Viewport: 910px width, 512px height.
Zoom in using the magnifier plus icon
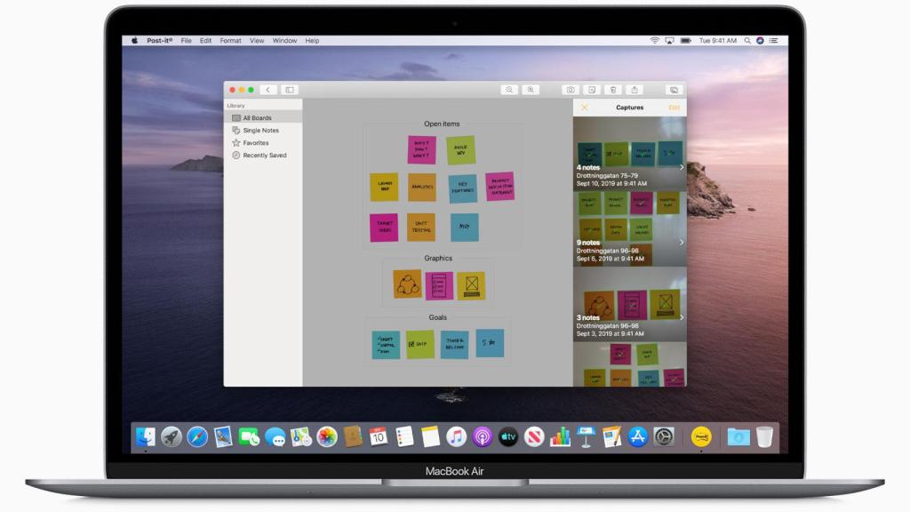[x=531, y=89]
